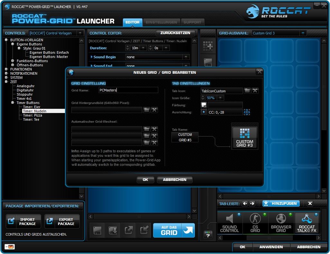Click the save floppy icon below control editor
The image size is (330, 254).
click(x=97, y=230)
